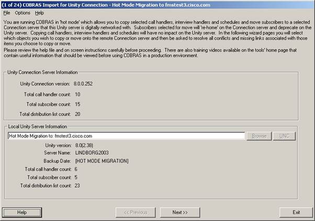
Task: Click the Local Unity Server Information heading
Action: point(38,126)
